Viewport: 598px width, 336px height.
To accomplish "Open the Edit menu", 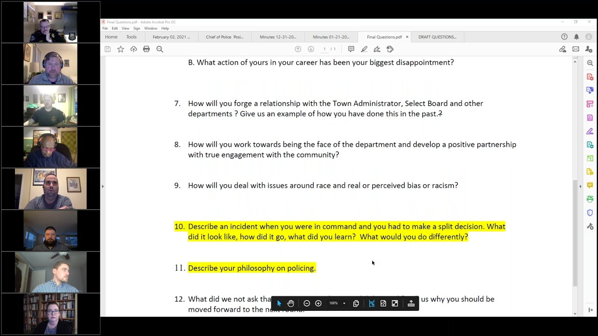I will pos(114,28).
